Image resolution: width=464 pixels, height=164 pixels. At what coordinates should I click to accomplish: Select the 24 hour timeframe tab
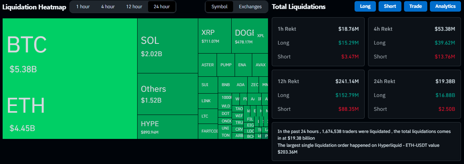click(162, 7)
